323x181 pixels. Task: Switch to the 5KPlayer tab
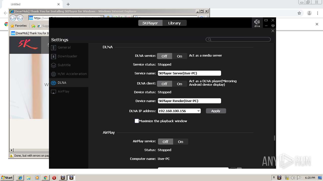[150, 23]
